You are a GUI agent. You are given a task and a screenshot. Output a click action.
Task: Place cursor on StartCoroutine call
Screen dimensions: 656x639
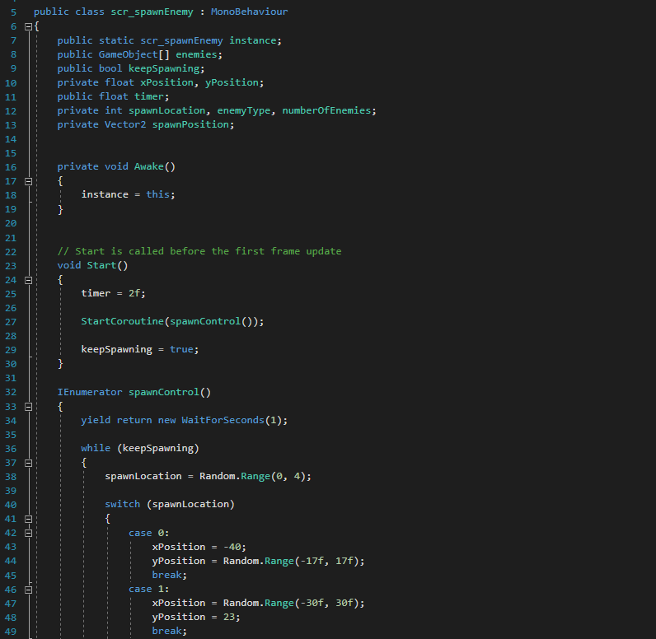[124, 321]
